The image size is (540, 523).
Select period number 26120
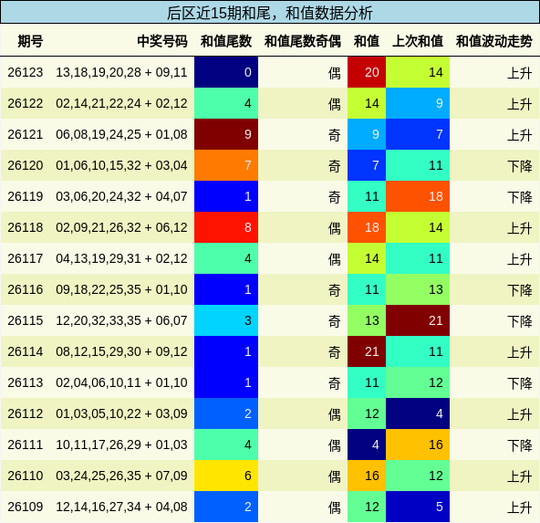click(x=26, y=165)
